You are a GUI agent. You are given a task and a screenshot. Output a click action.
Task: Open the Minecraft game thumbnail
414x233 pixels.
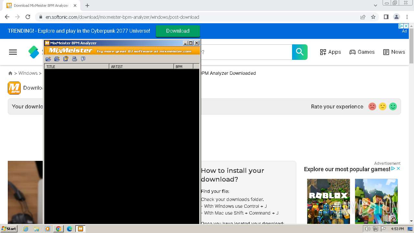pyautogui.click(x=376, y=201)
